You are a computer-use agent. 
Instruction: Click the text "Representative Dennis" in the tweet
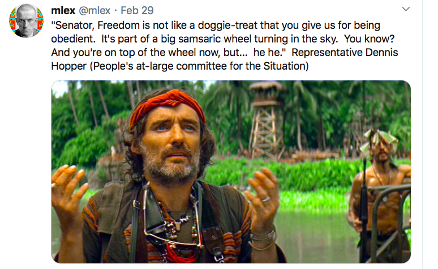[x=345, y=52]
